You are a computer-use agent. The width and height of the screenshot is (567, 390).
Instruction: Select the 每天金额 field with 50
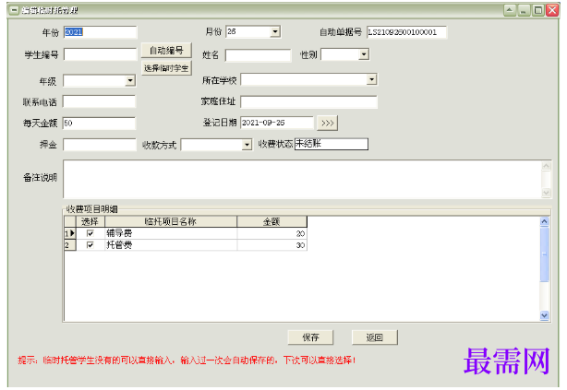[x=99, y=124]
